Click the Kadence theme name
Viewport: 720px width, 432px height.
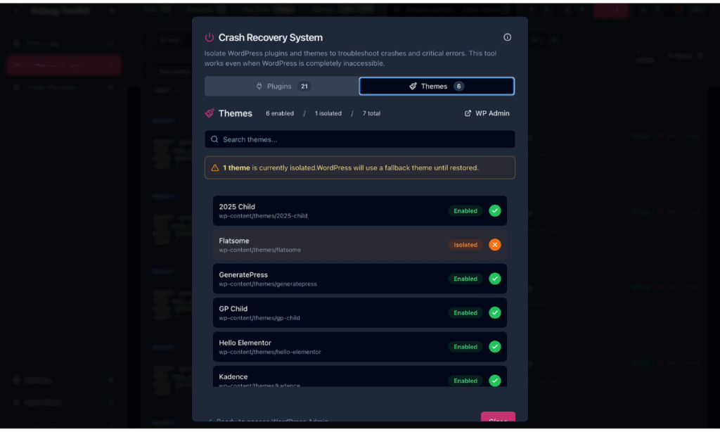coord(233,377)
